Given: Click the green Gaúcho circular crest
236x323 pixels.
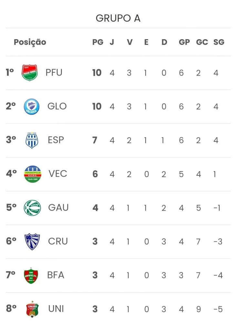Looking at the screenshot, I should [32, 208].
